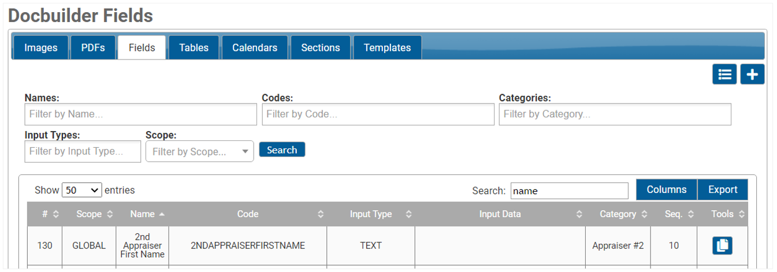This screenshot has height=272, width=777.
Task: Click the list view icon button
Action: tap(724, 74)
